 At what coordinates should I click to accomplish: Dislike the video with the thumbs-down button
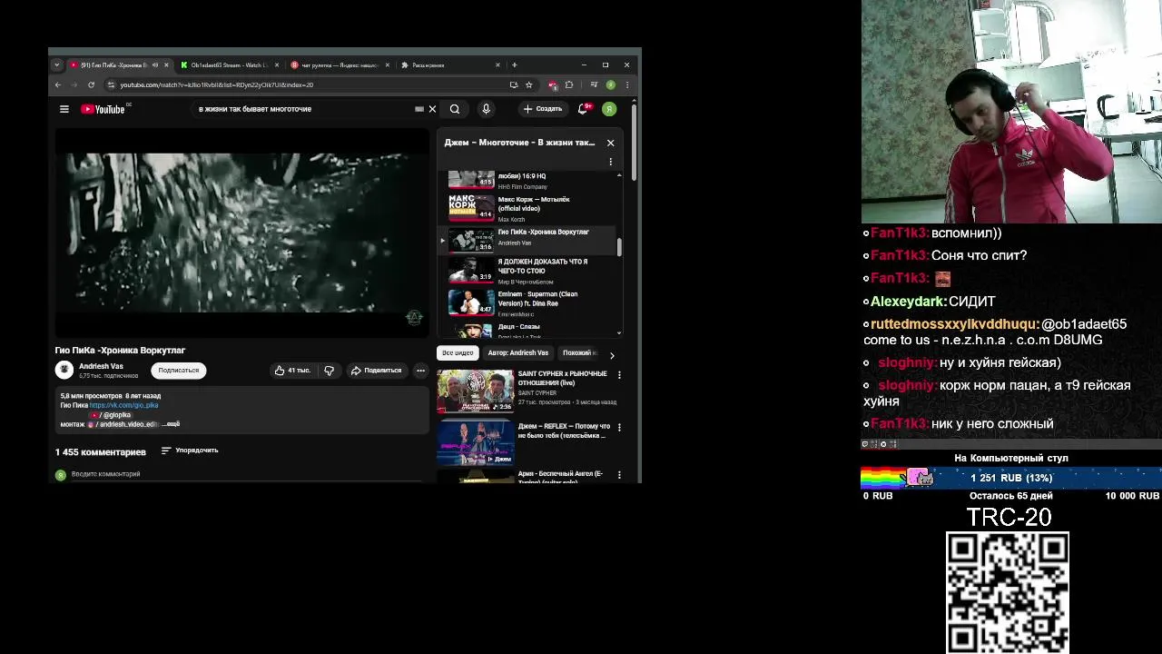point(330,371)
